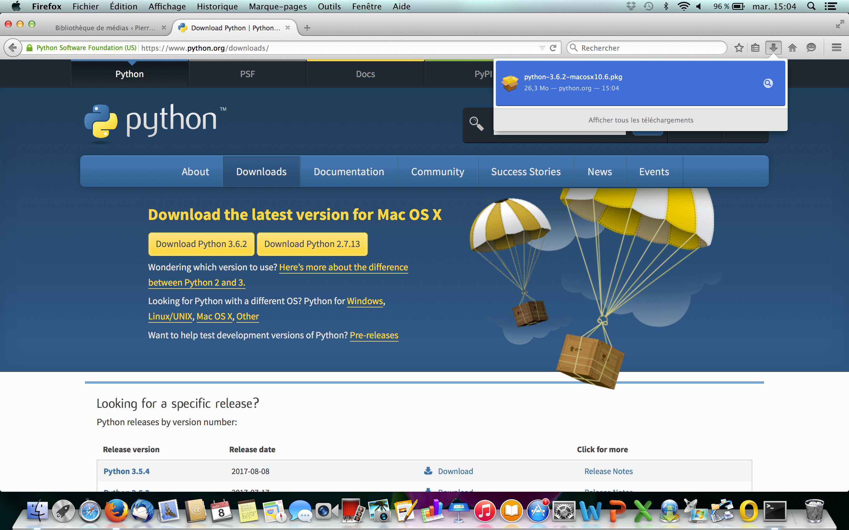Close the Download Python tab
Screen dimensions: 849x530
pos(288,28)
